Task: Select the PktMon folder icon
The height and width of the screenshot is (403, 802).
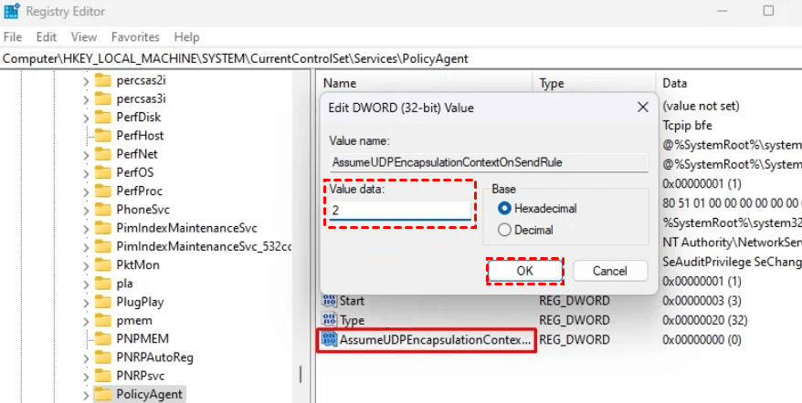Action: pos(103,264)
